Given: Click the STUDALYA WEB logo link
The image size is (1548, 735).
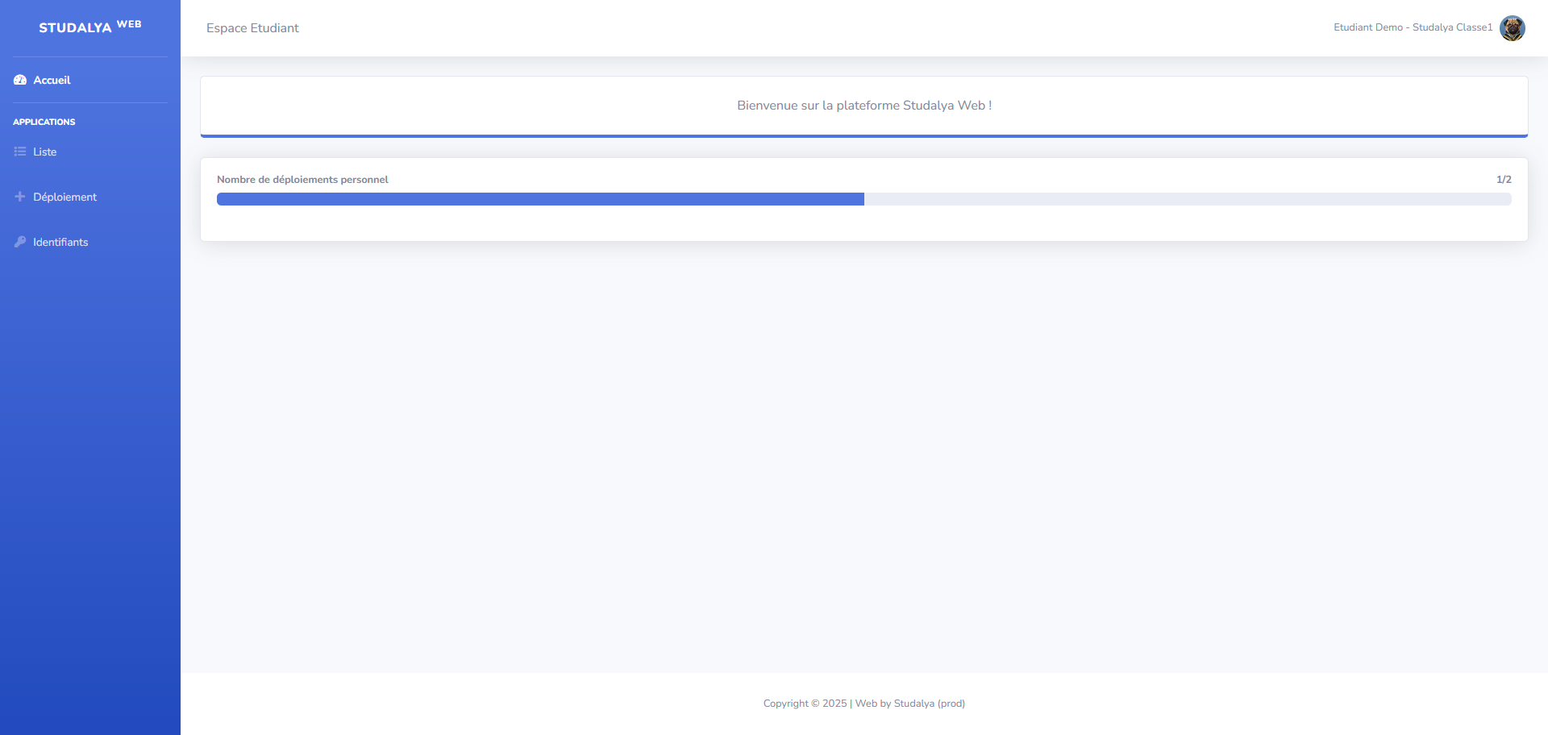Looking at the screenshot, I should pyautogui.click(x=90, y=27).
